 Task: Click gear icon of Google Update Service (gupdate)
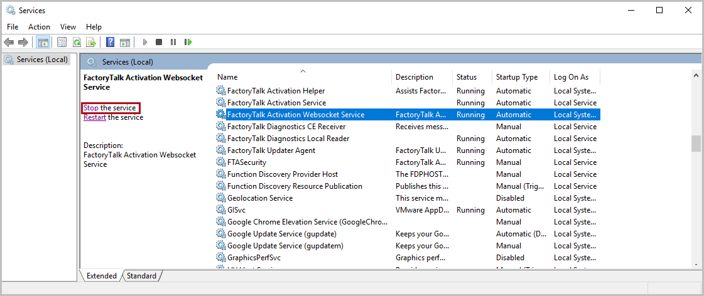point(220,234)
